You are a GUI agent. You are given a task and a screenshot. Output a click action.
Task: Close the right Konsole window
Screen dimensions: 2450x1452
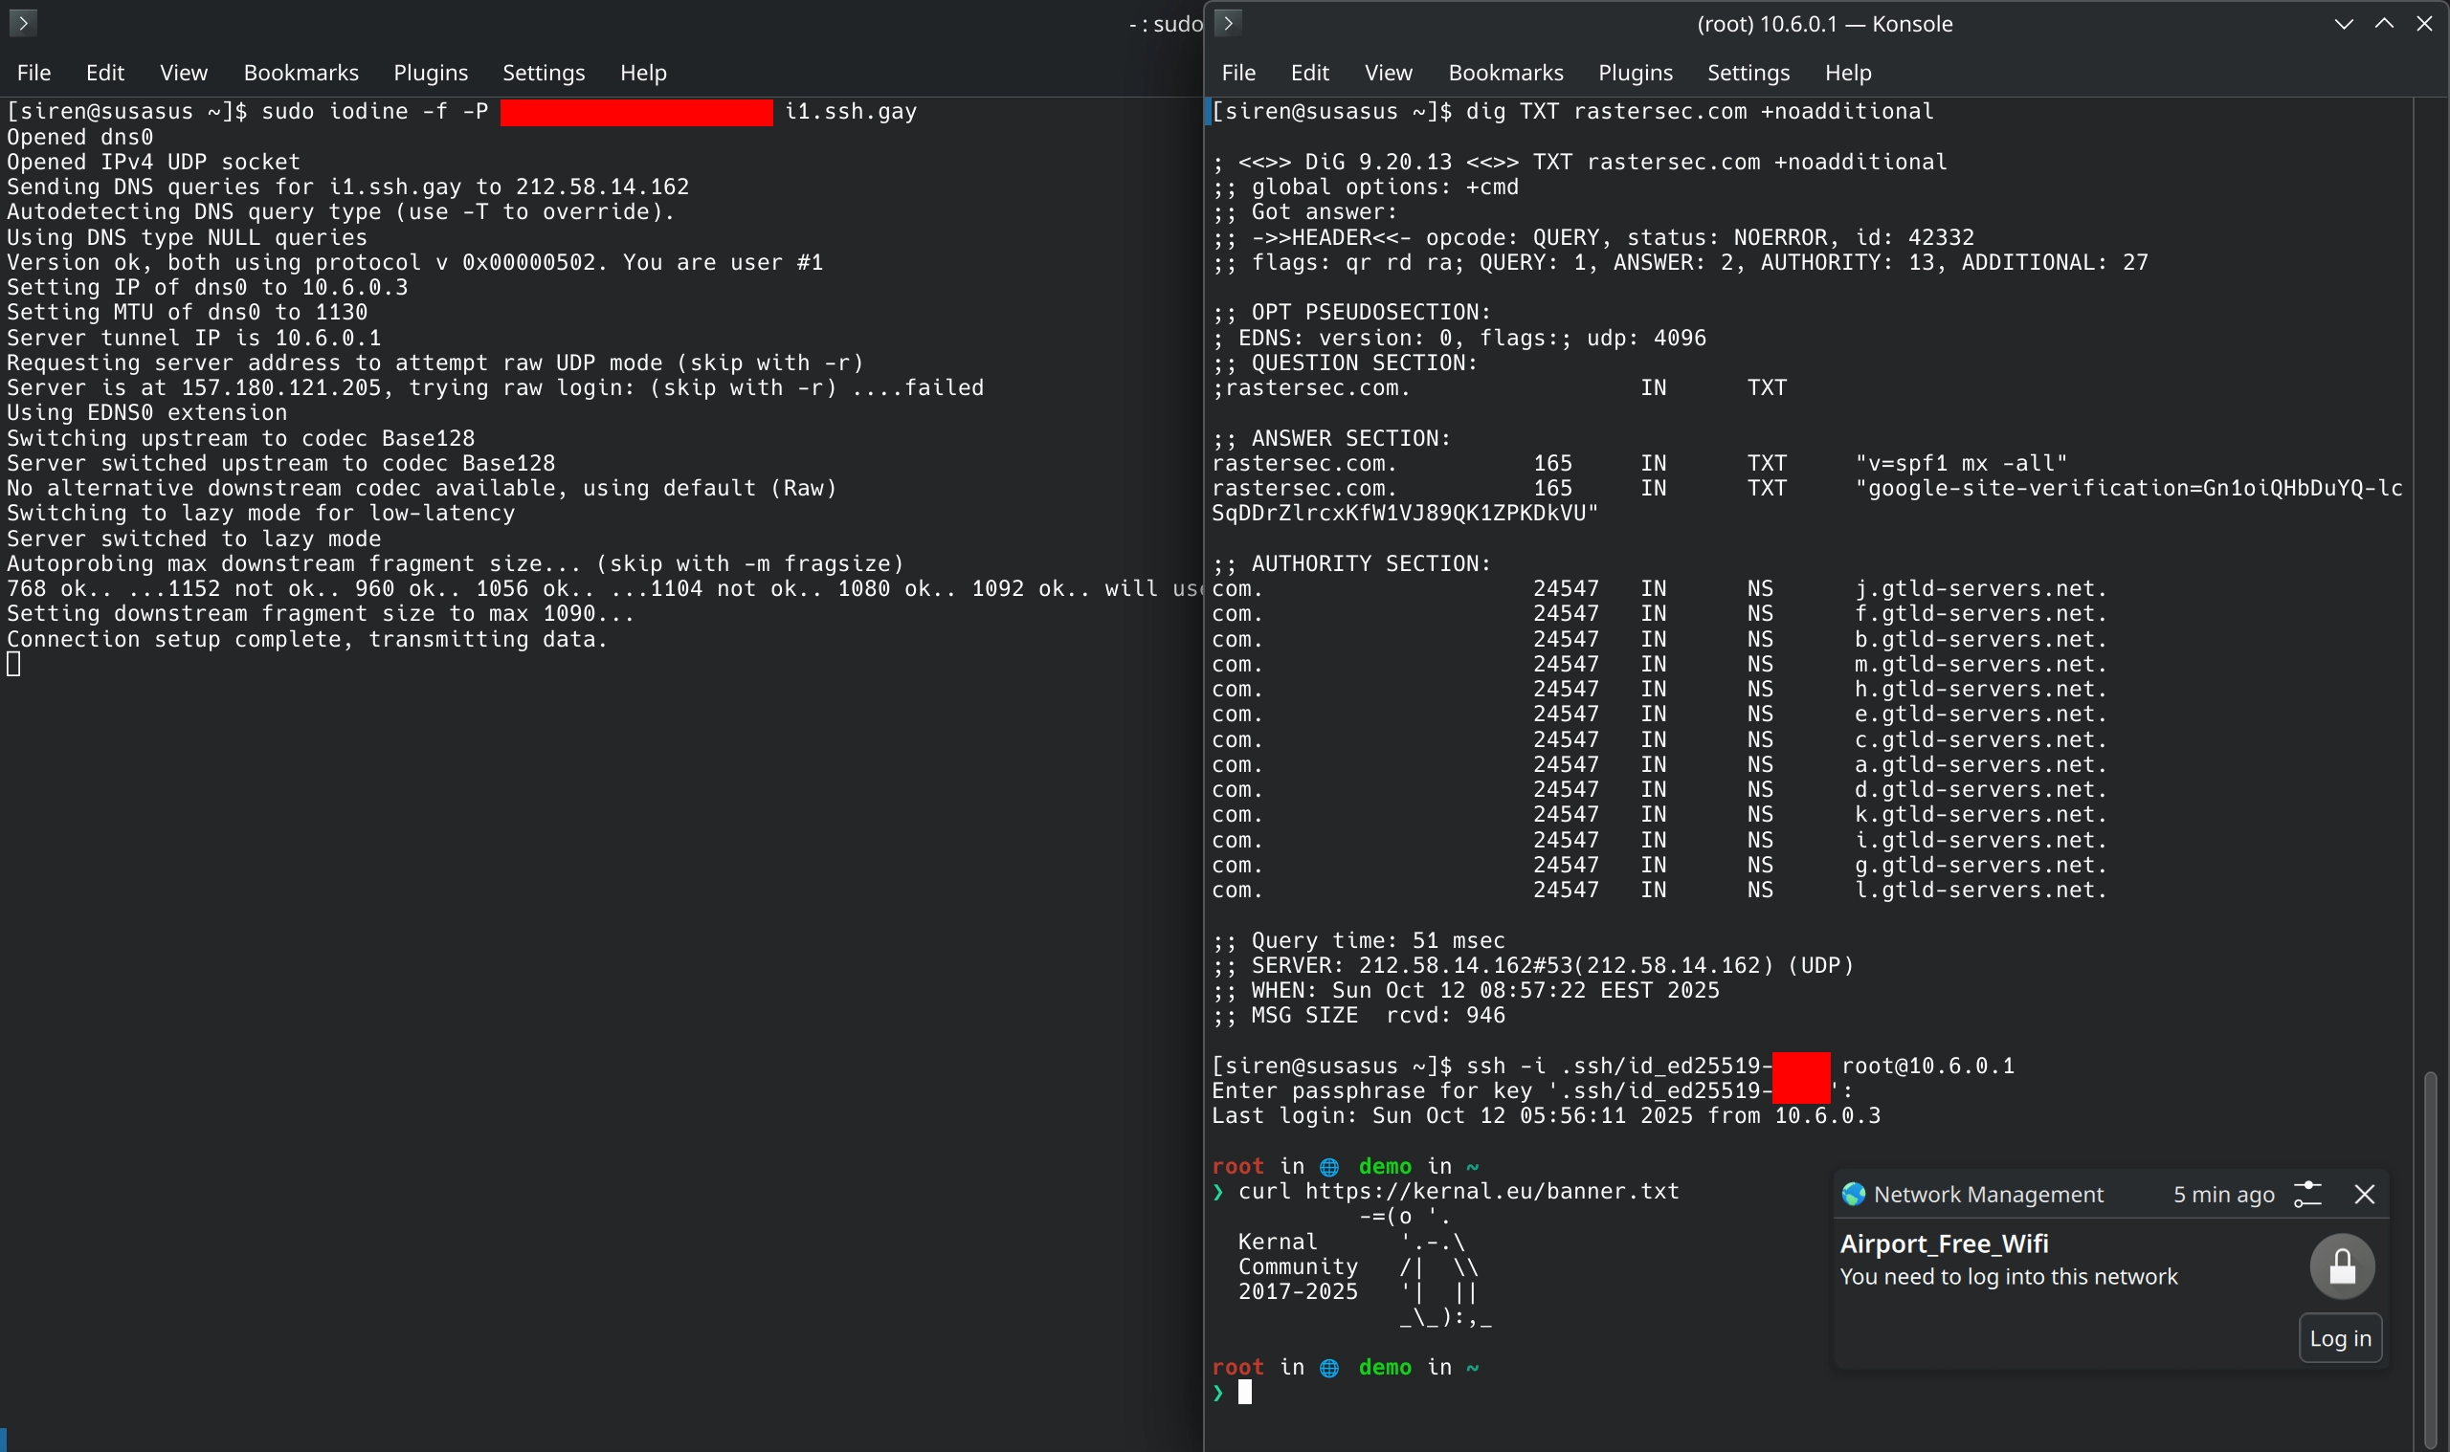click(x=2423, y=24)
